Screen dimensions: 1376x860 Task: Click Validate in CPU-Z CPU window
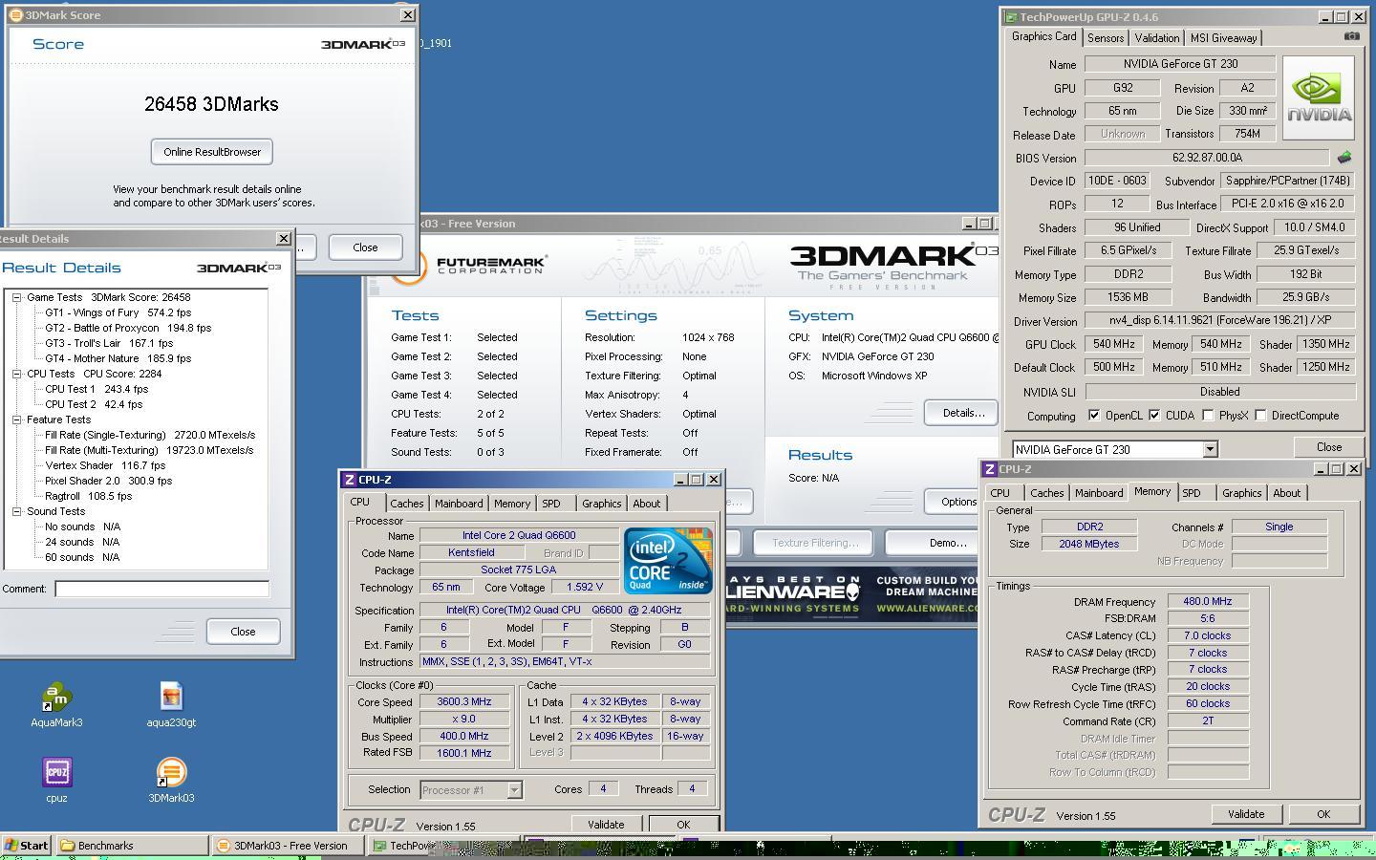[x=606, y=825]
